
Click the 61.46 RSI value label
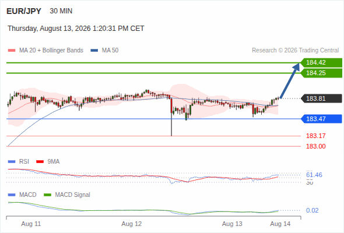[314, 175]
